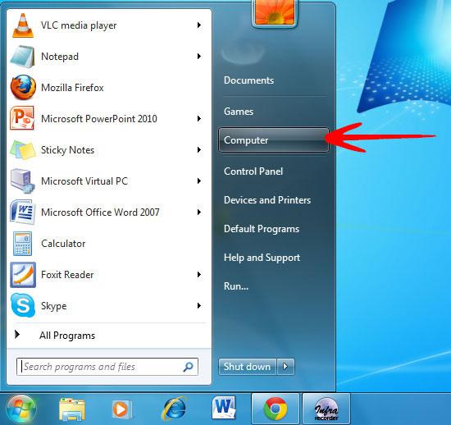Click the Foxit Reader icon
This screenshot has height=425, width=451.
(23, 275)
